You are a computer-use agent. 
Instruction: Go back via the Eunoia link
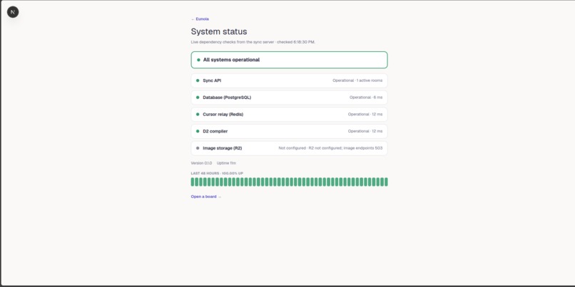pos(200,19)
